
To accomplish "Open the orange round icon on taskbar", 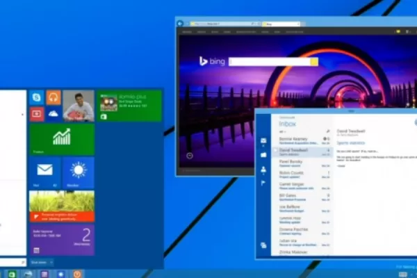I will click(x=77, y=274).
